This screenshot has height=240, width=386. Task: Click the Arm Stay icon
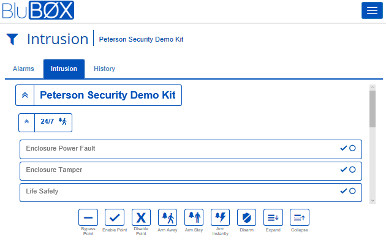194,217
